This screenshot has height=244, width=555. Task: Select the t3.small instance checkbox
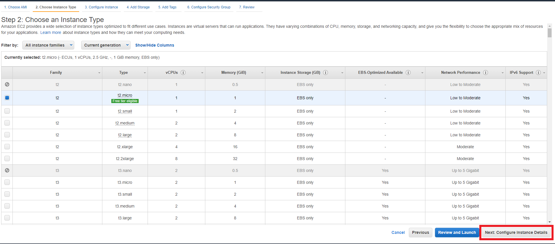pyautogui.click(x=7, y=194)
